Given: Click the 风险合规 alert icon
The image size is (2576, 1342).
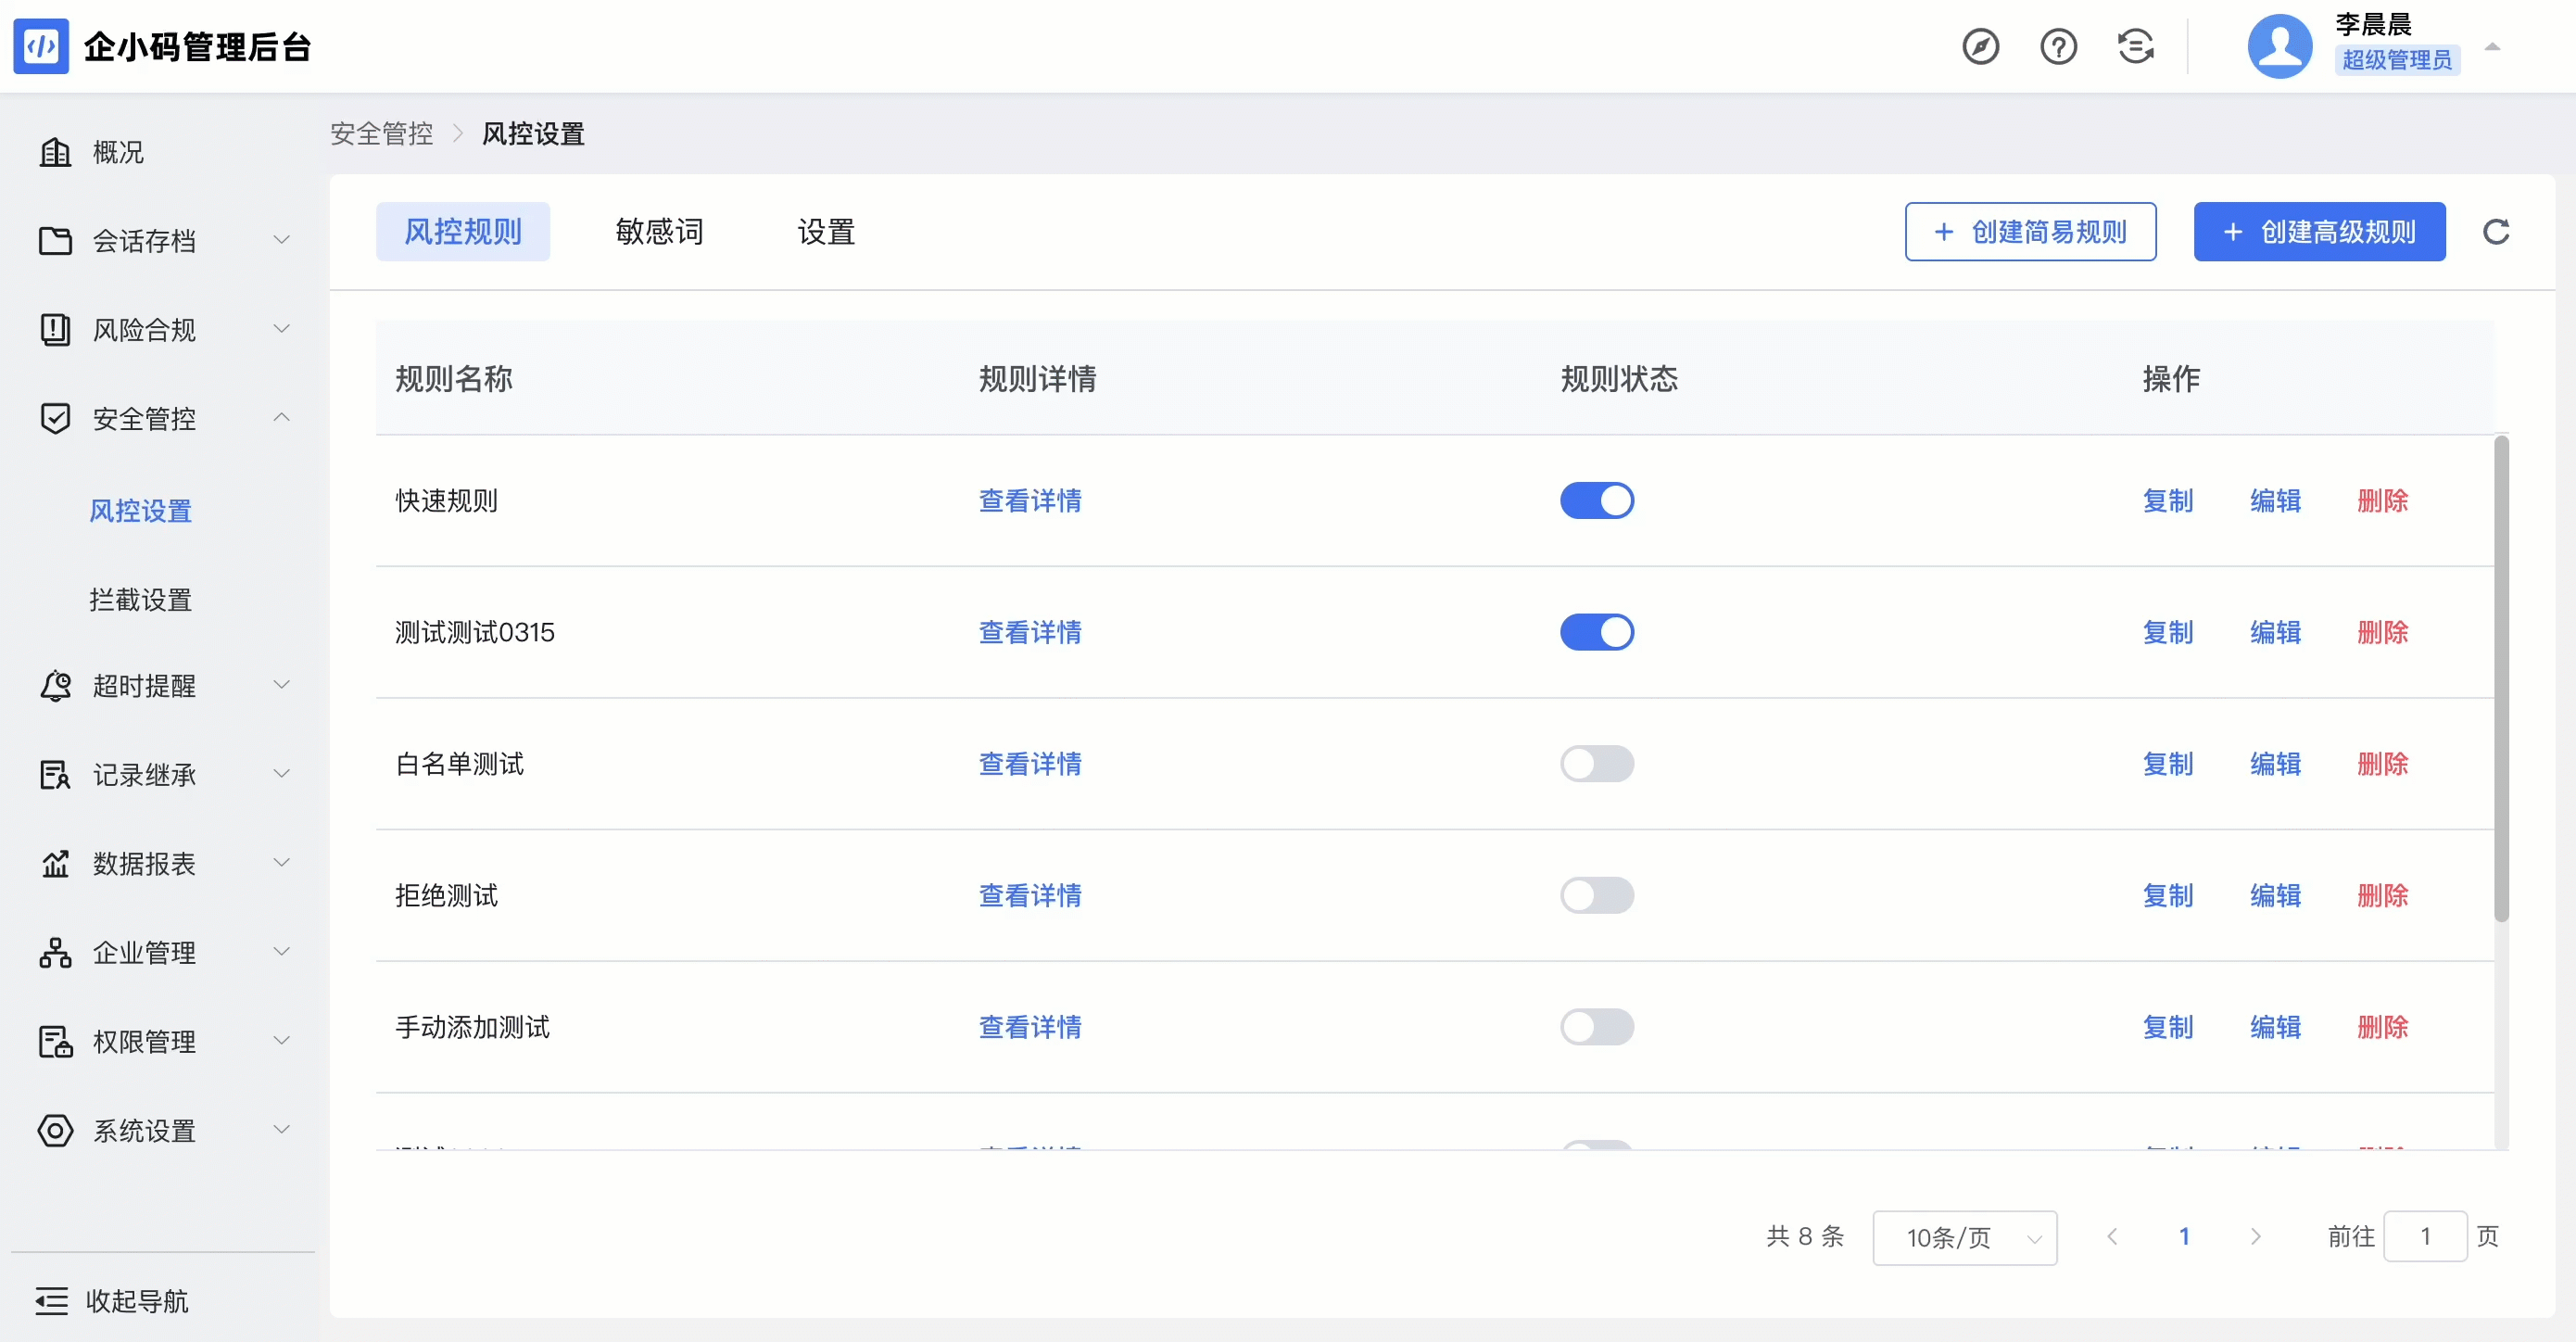Looking at the screenshot, I should tap(55, 330).
